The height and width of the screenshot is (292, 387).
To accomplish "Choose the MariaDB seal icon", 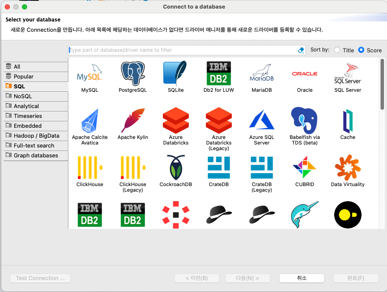I will tap(261, 73).
